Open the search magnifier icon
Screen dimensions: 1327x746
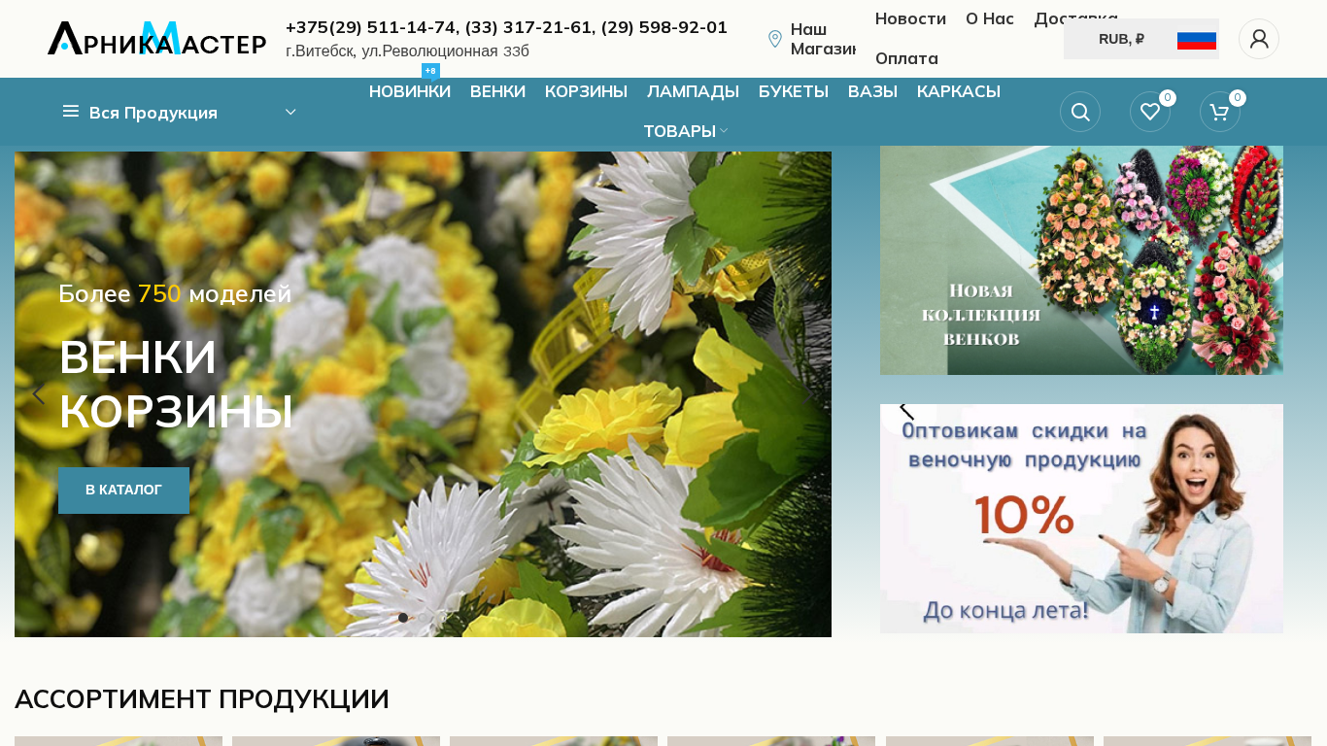click(x=1079, y=112)
